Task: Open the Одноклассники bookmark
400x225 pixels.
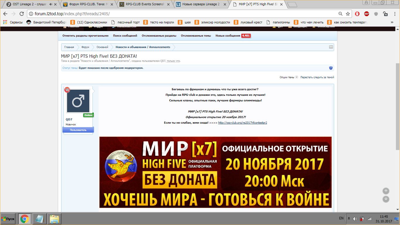Action: 89,22
